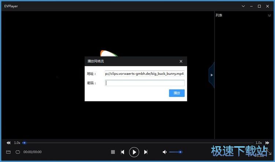The width and height of the screenshot is (275, 162).
Task: Click the 00:00/00:00 time display
Action: [32, 152]
